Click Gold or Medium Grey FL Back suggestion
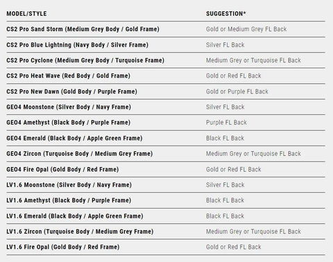 click(x=246, y=29)
